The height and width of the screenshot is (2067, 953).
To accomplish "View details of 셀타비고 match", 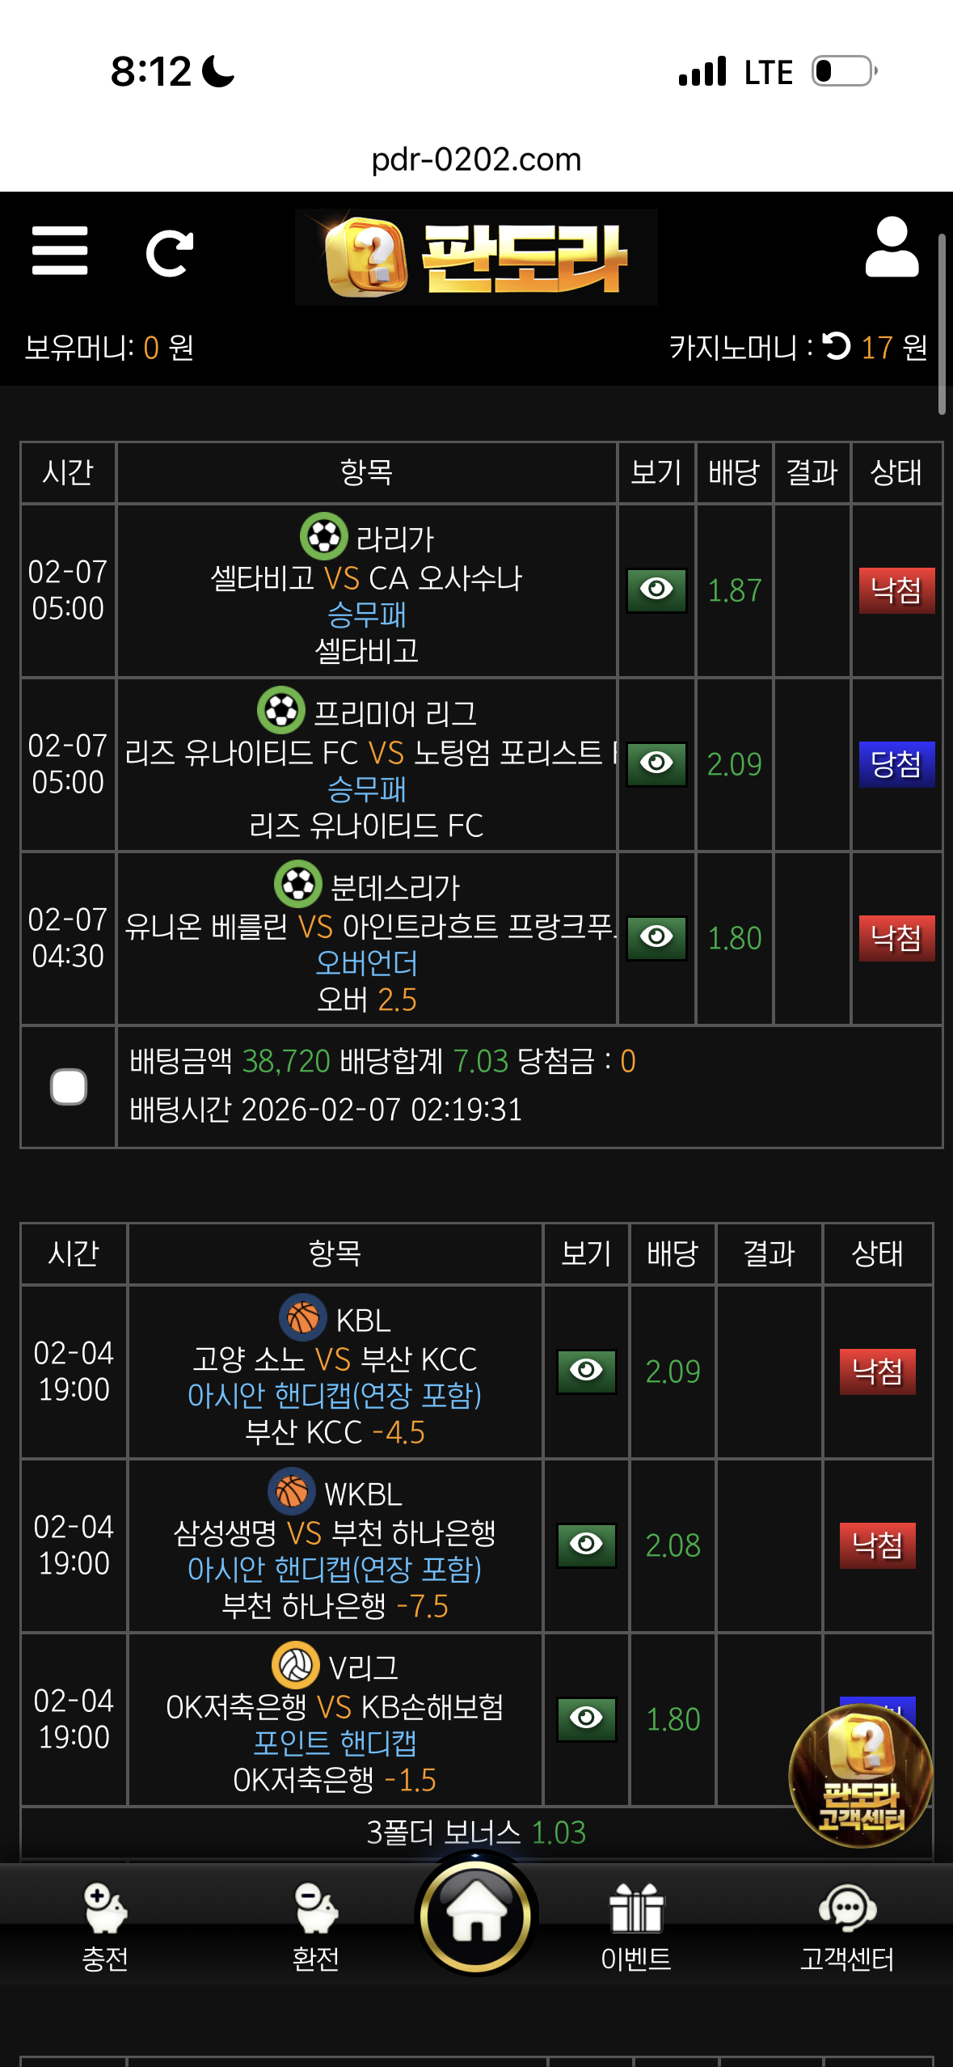I will click(656, 590).
